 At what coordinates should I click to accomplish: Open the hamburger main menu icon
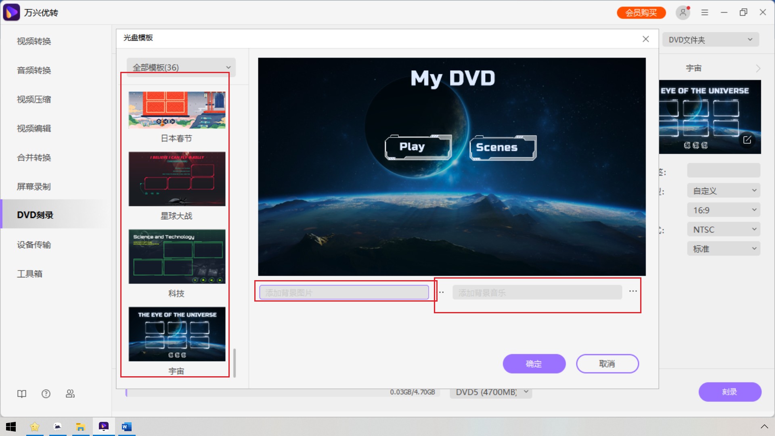coord(705,13)
